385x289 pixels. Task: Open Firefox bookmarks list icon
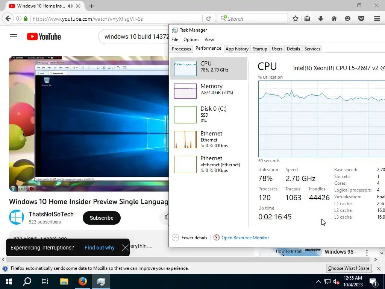(x=307, y=19)
